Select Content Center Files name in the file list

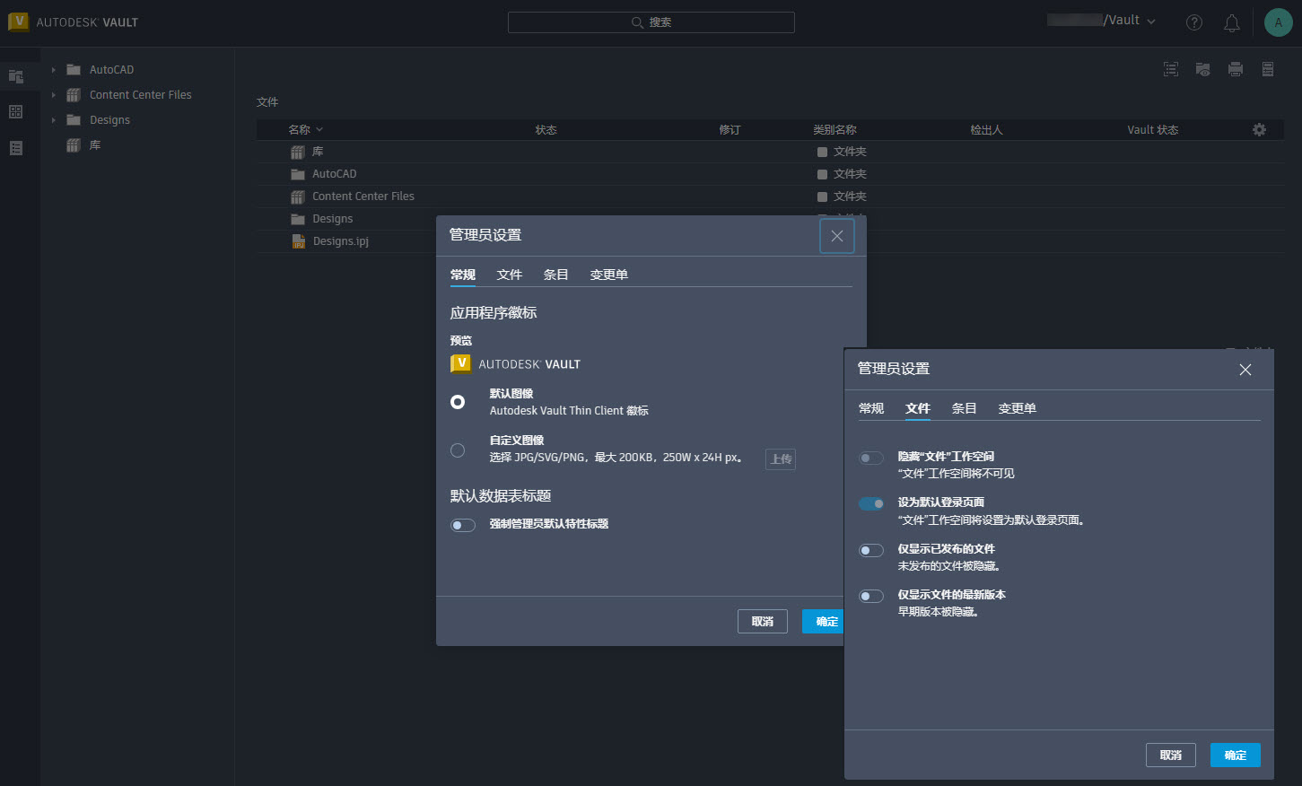(x=363, y=196)
